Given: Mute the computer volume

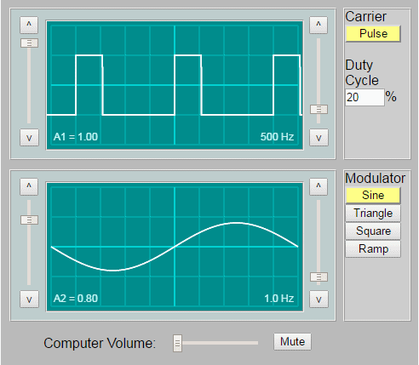Looking at the screenshot, I should pyautogui.click(x=292, y=342).
